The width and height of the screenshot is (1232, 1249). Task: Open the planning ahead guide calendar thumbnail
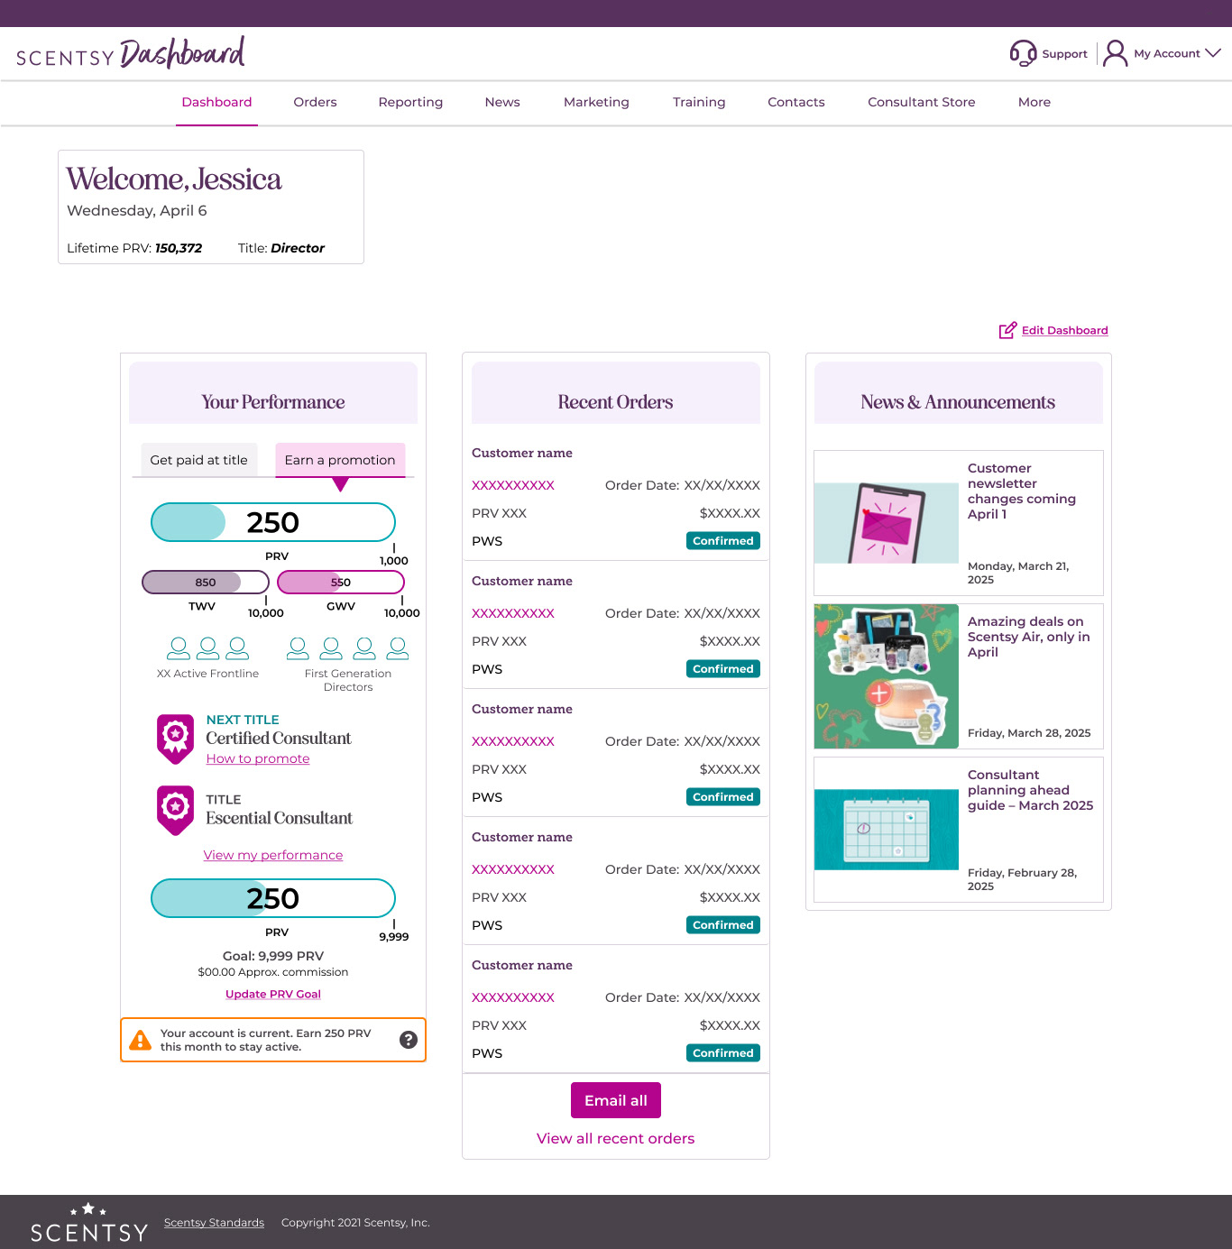coord(887,830)
